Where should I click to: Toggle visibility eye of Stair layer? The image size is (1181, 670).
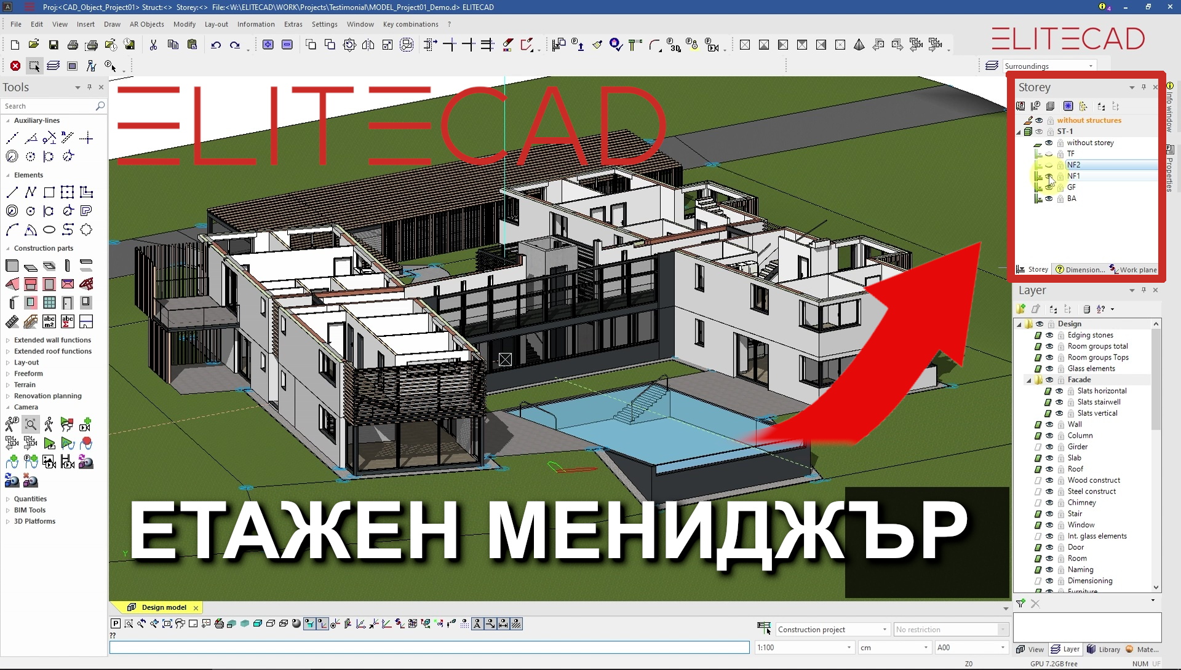1050,514
